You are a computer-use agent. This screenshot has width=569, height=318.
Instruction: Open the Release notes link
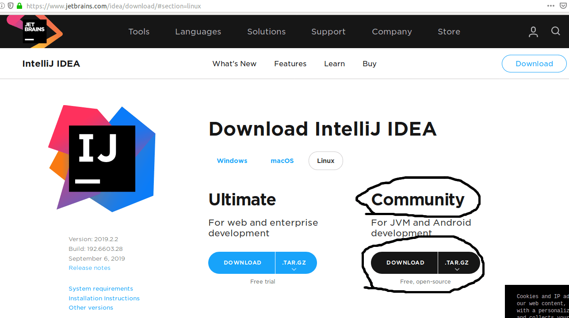pos(89,268)
